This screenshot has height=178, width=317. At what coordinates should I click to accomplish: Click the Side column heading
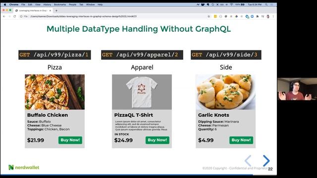coord(226,67)
